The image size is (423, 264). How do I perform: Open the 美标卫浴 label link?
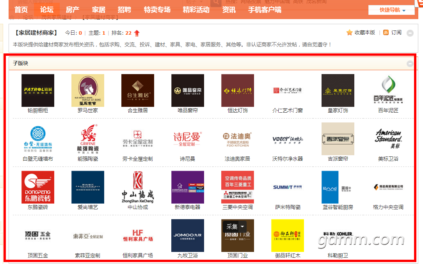pos(388,159)
